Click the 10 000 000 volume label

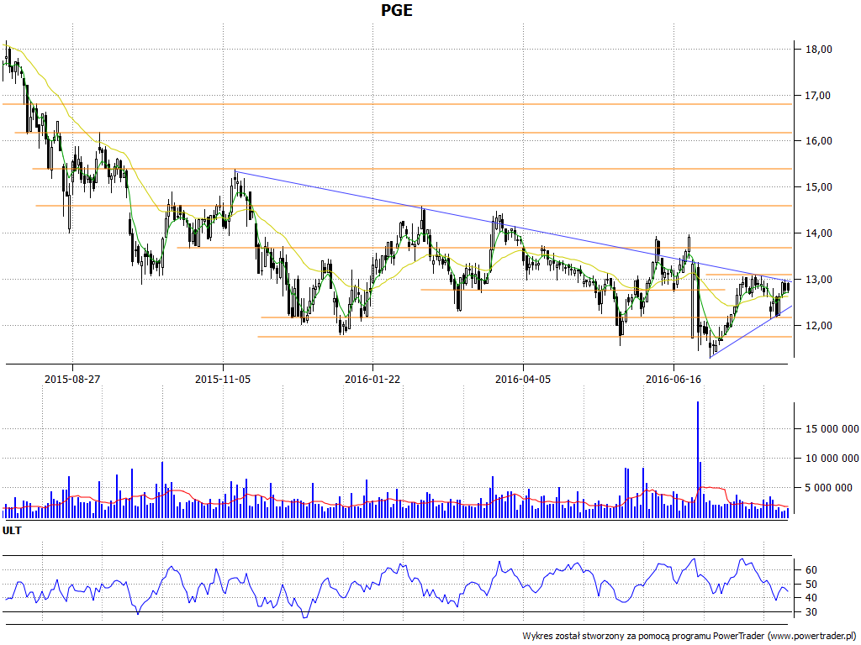click(832, 458)
